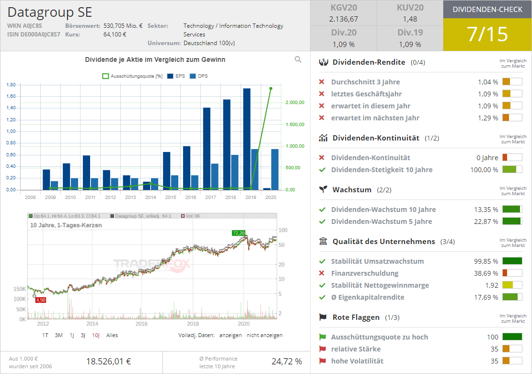Image resolution: width=532 pixels, height=374 pixels.
Task: Click gauge bar for Dividenden-Stetigkeit 10 Jahre
Action: 512,169
